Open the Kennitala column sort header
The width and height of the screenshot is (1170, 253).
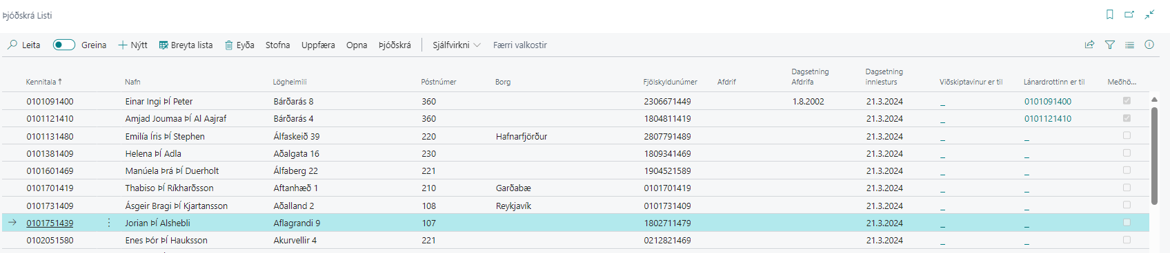[x=43, y=82]
